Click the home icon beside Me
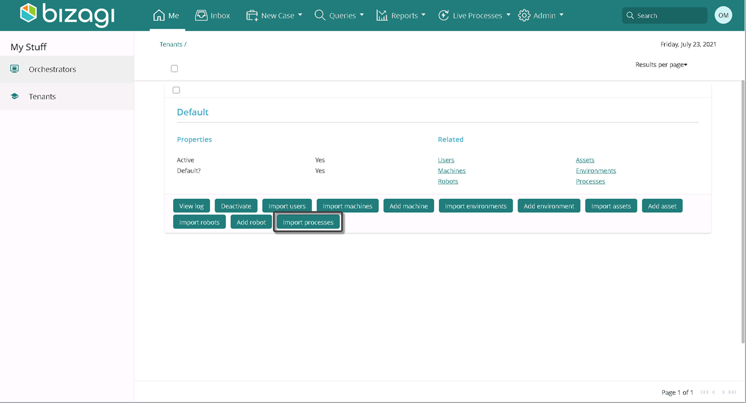Image resolution: width=746 pixels, height=403 pixels. pyautogui.click(x=159, y=15)
